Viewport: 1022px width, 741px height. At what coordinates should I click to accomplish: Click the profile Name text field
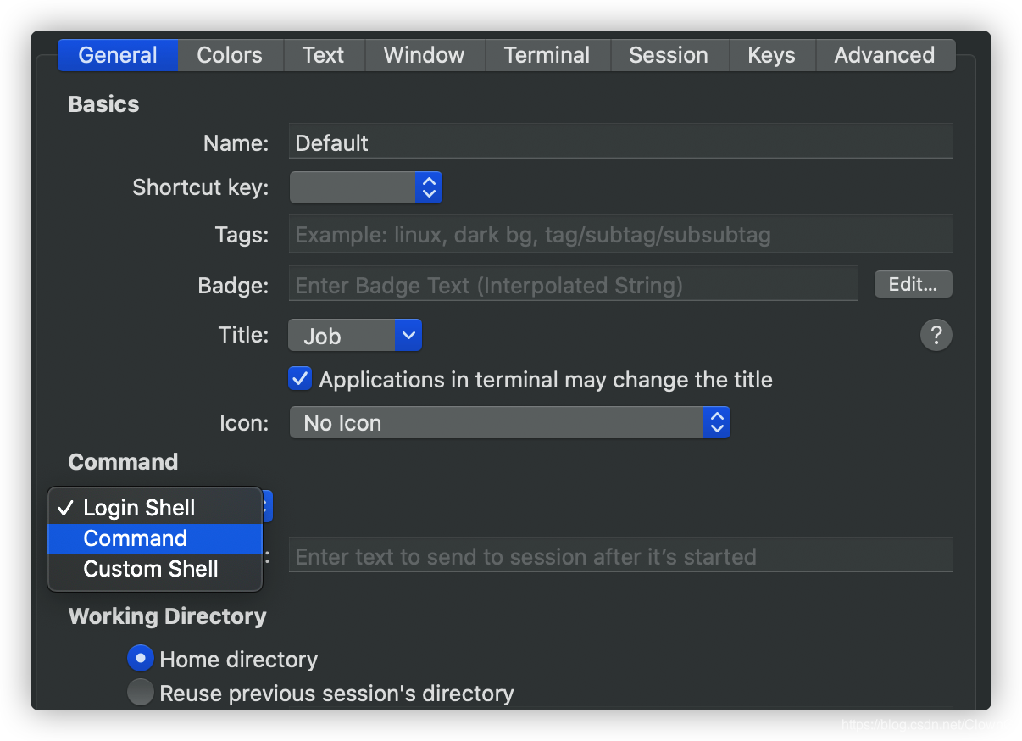(x=620, y=142)
